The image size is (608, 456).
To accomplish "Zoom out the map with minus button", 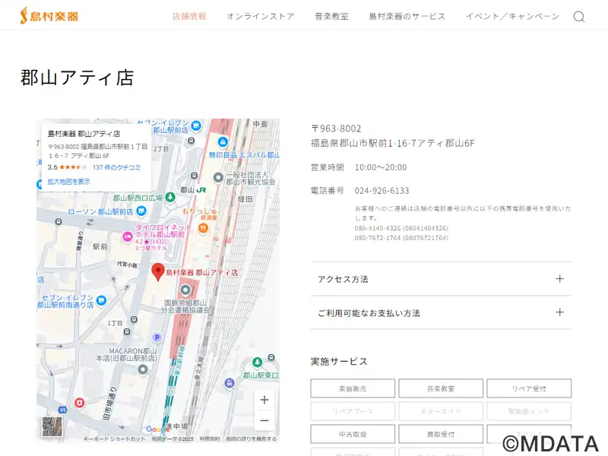I will pos(264,421).
